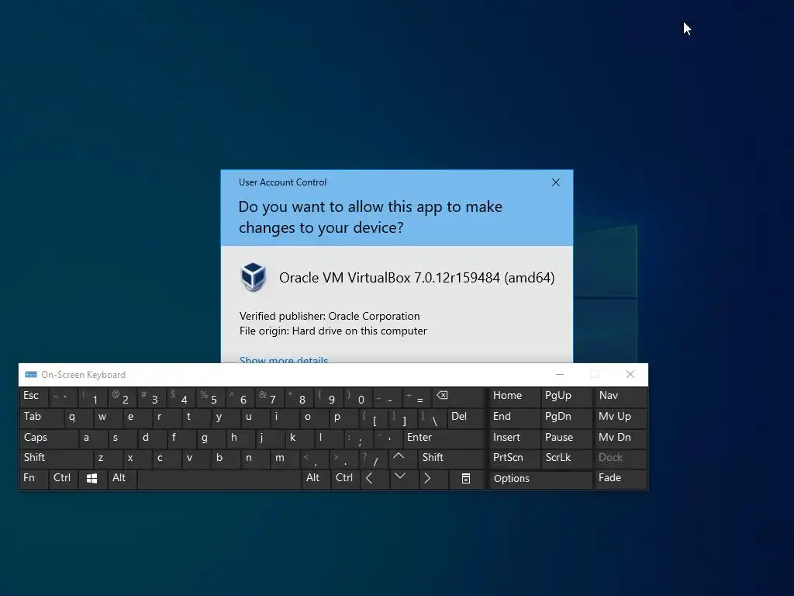Tap the left square bracket key
Viewport: 794px width, 596px height.
tap(373, 418)
